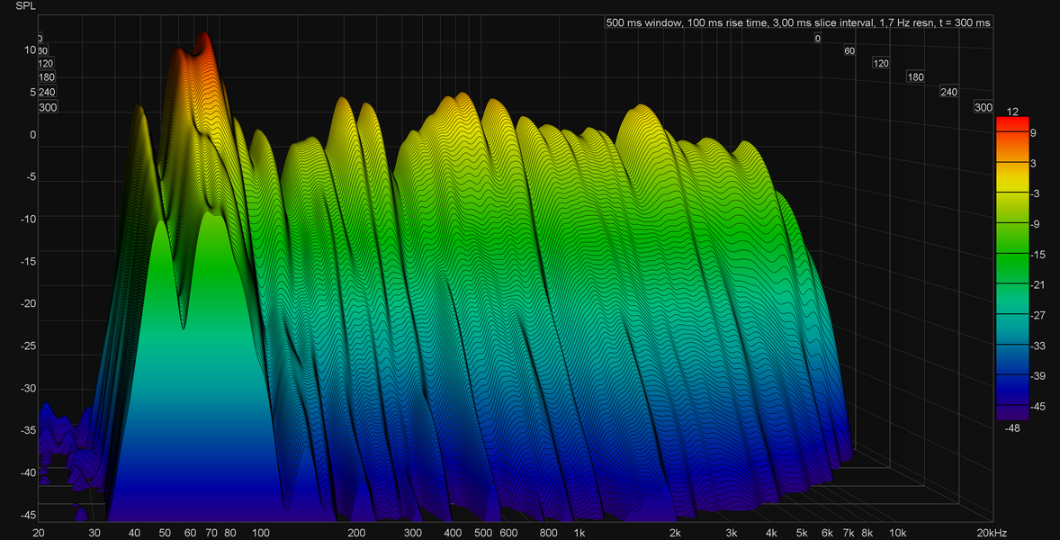Image resolution: width=1060 pixels, height=540 pixels.
Task: Click the 50 frequency axis label
Action: pos(165,533)
